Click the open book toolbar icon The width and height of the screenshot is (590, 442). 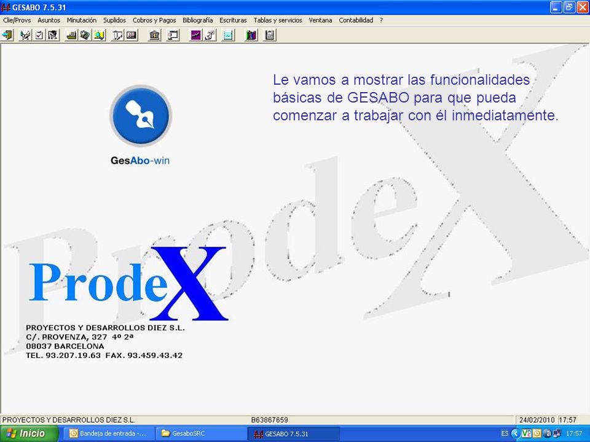132,36
